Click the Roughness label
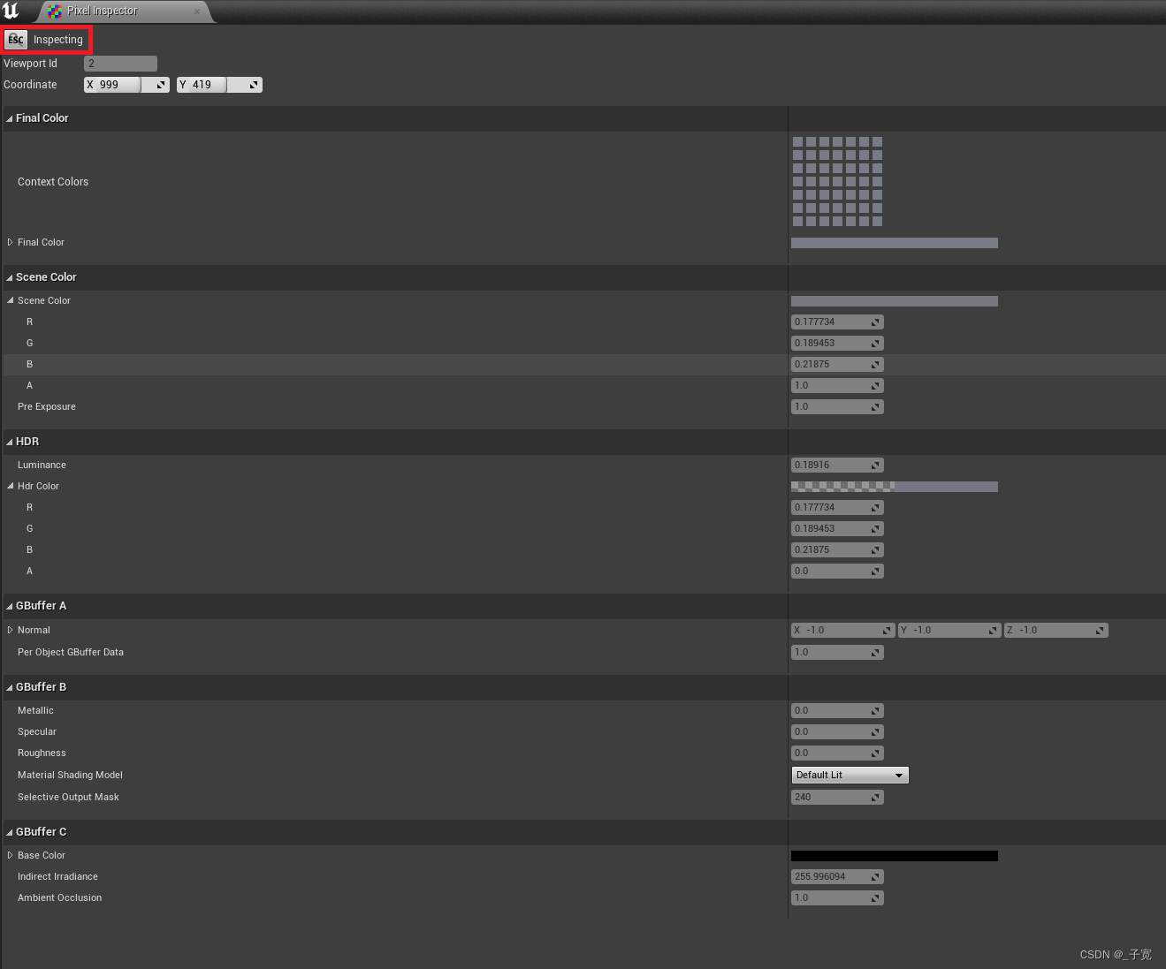 click(x=42, y=753)
